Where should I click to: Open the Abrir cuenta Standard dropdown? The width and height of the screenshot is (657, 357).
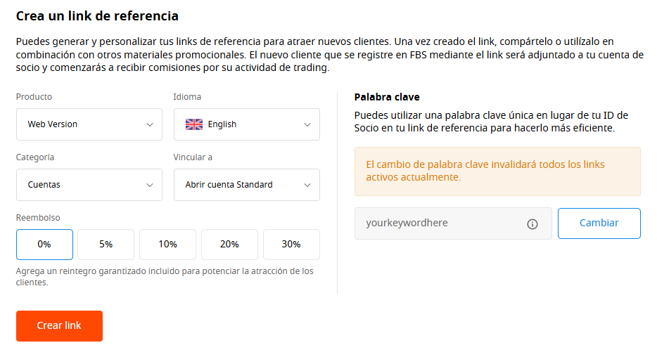tap(247, 185)
